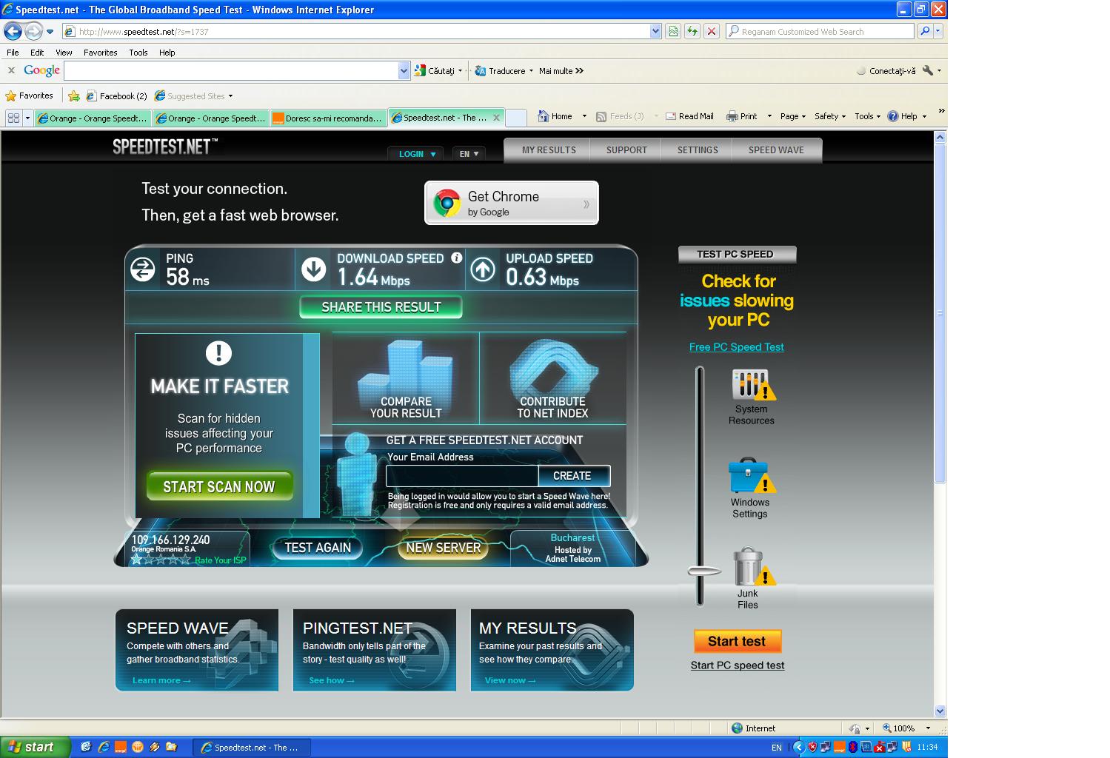Viewport: 1110px width, 758px height.
Task: Click the browser Back arrow button
Action: tap(13, 31)
